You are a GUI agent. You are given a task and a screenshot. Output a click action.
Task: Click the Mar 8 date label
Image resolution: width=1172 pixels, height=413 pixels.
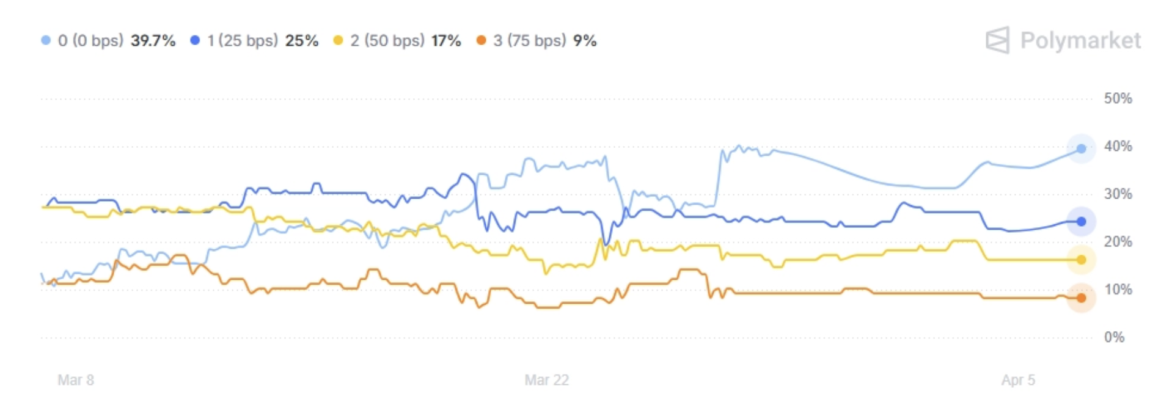click(76, 380)
